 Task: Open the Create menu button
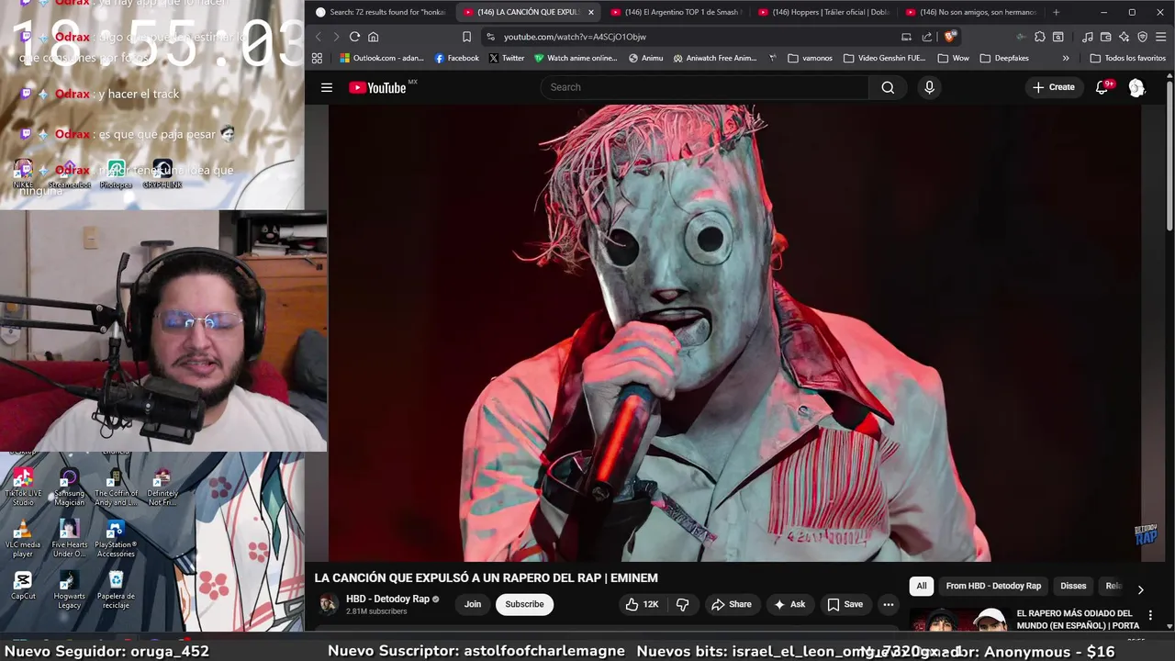click(1053, 87)
